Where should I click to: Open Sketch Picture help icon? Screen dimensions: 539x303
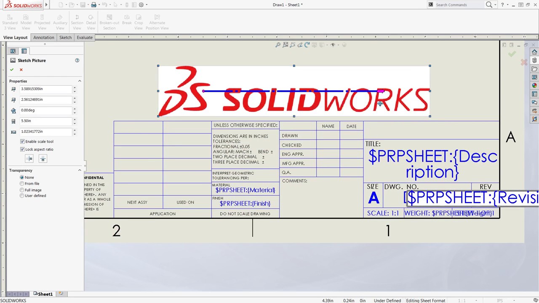pos(77,61)
